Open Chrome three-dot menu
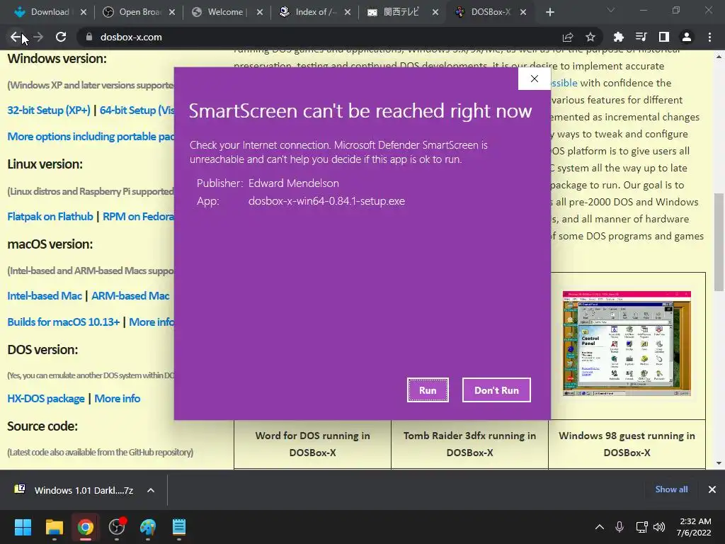 [x=709, y=37]
